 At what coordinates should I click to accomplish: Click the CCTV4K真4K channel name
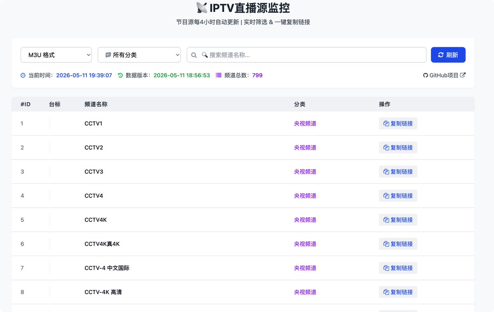click(x=102, y=244)
